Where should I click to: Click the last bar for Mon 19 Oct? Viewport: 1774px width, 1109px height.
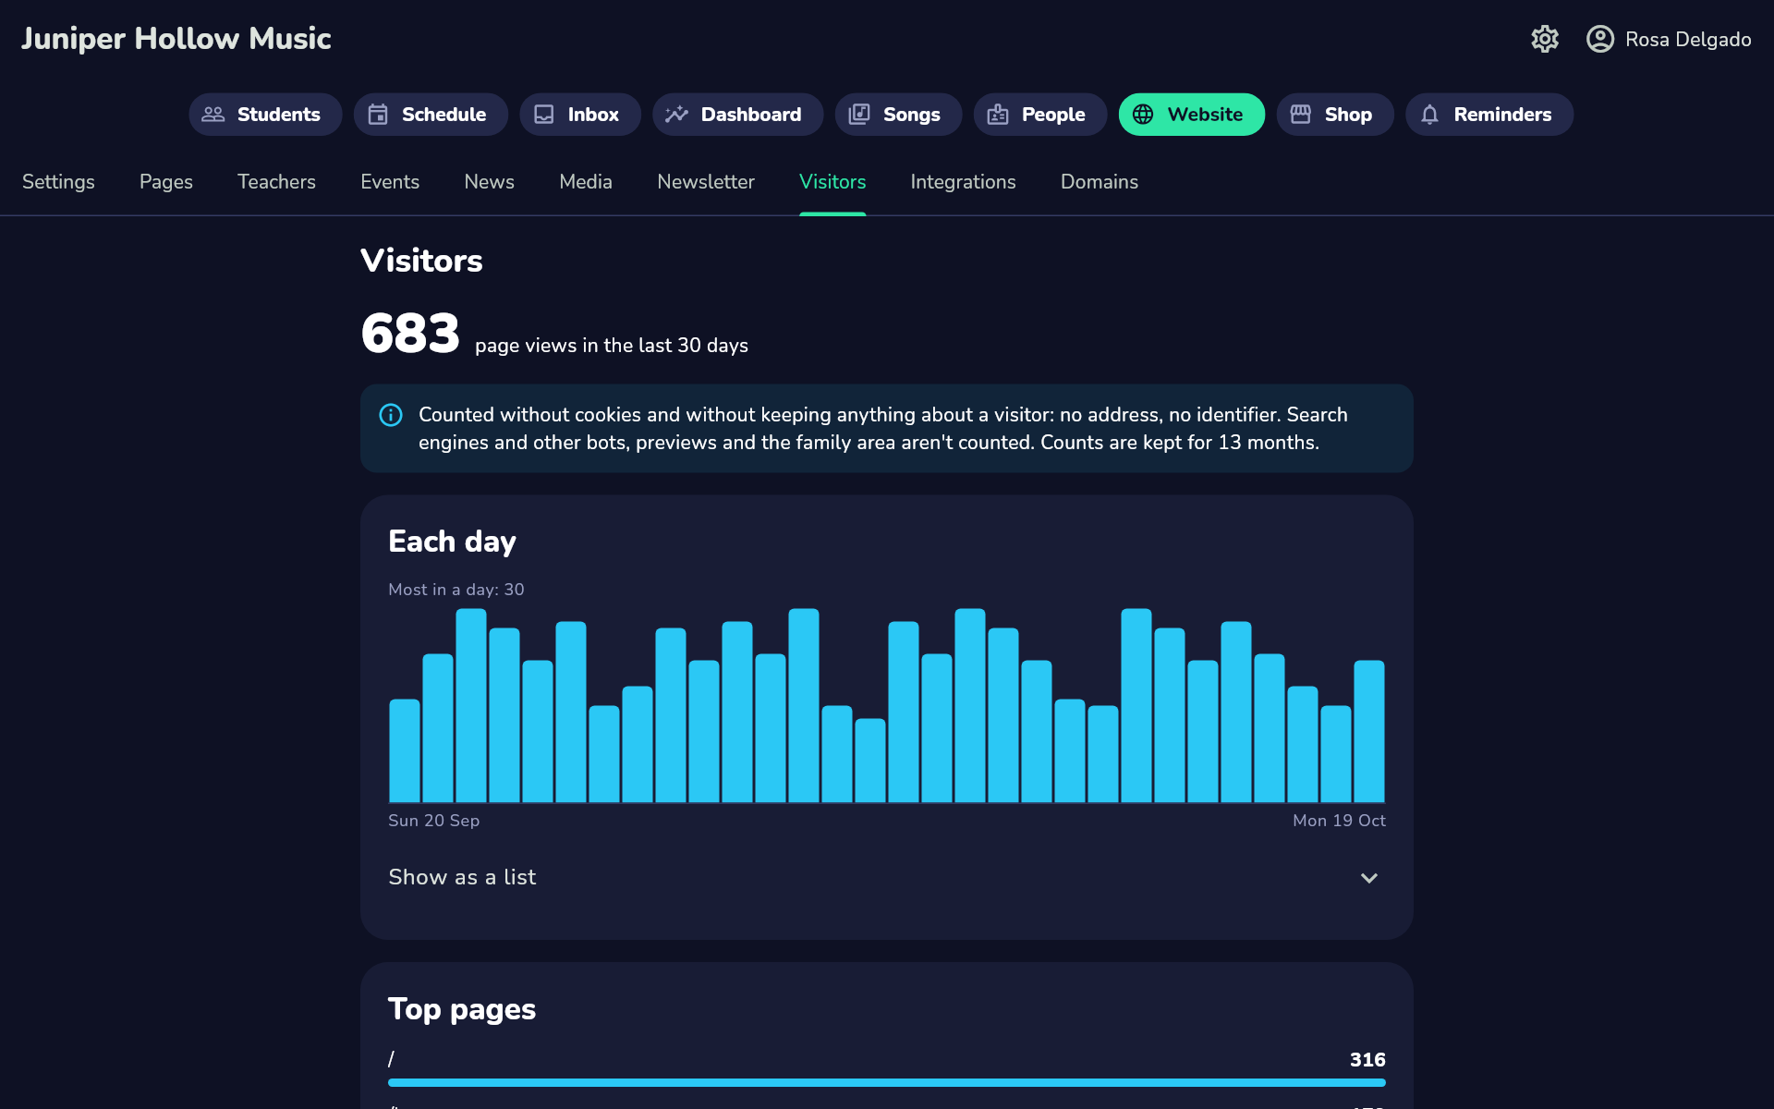coord(1369,731)
